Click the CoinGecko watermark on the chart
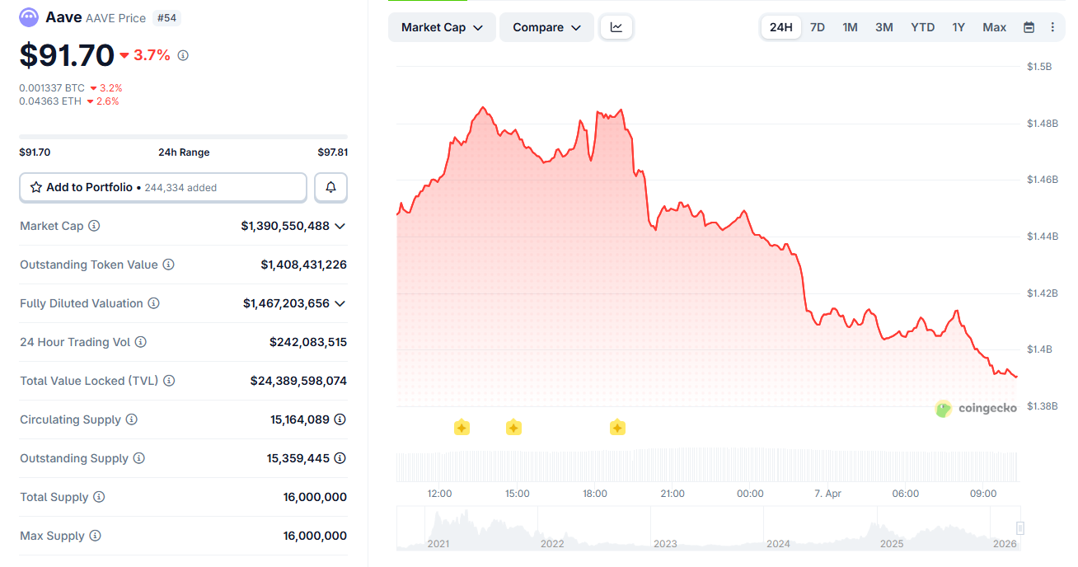The width and height of the screenshot is (1078, 567). (x=976, y=407)
